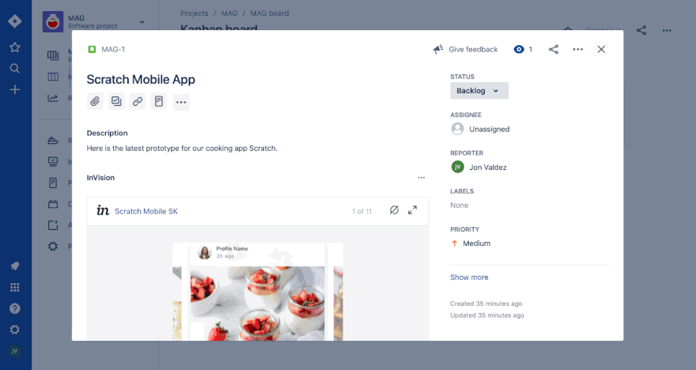Click the Labels None field
This screenshot has width=696, height=370.
(459, 206)
